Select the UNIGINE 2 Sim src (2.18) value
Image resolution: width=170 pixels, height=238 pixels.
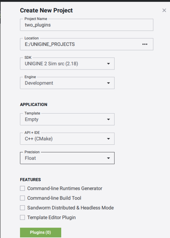pyautogui.click(x=51, y=63)
